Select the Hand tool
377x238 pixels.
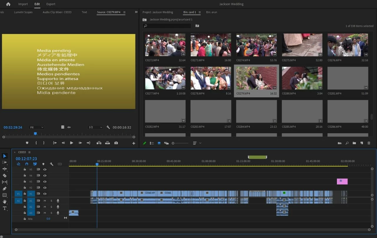coord(5,202)
